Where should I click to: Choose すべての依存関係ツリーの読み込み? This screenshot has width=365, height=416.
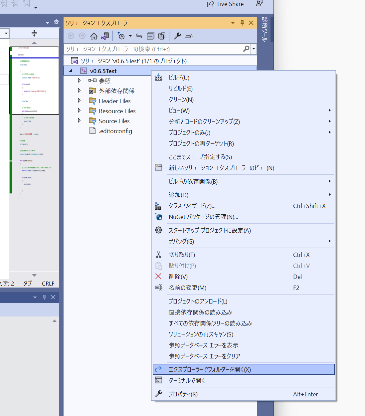pyautogui.click(x=244, y=323)
